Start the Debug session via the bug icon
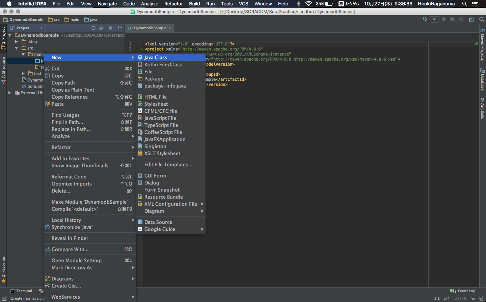This screenshot has width=486, height=302. click(x=452, y=19)
